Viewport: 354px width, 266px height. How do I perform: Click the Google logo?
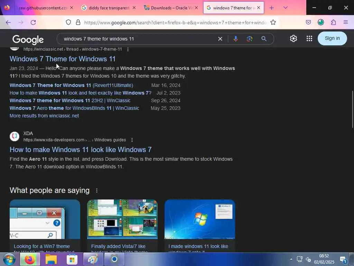[28, 39]
